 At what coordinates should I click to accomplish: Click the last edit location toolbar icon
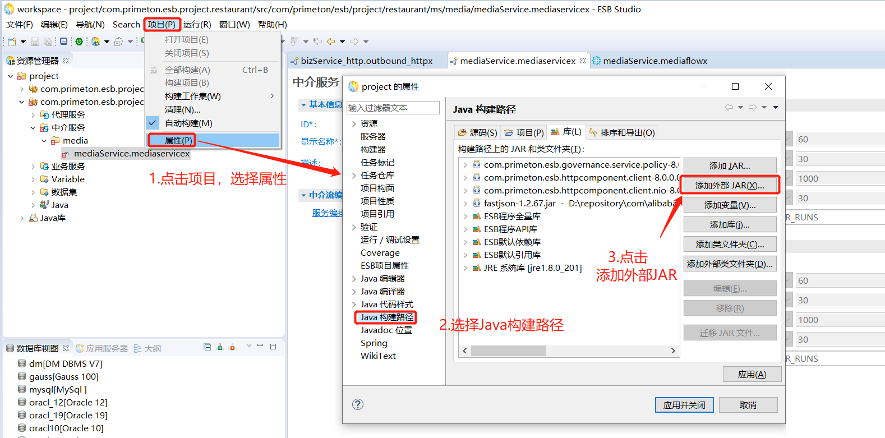pos(317,42)
